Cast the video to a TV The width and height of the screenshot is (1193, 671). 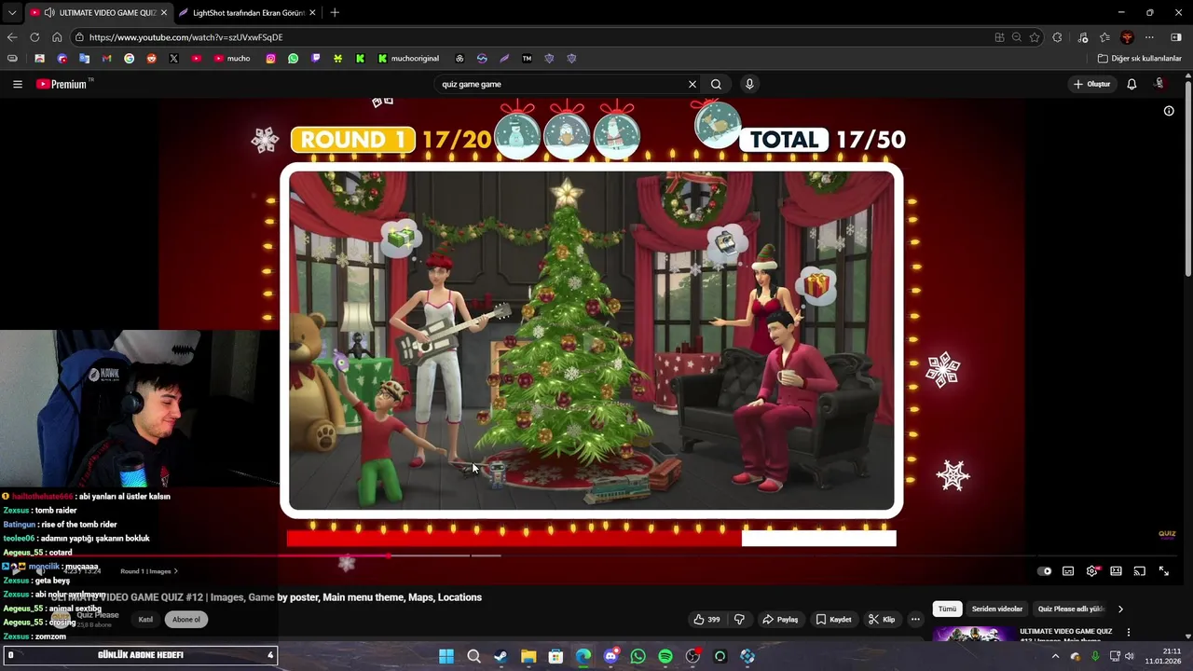[1139, 571]
